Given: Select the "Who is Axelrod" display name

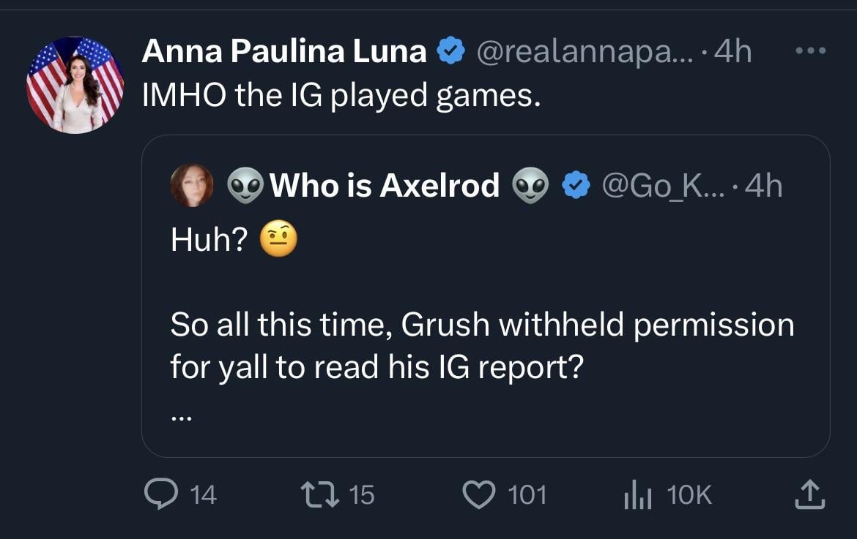Looking at the screenshot, I should click(385, 186).
